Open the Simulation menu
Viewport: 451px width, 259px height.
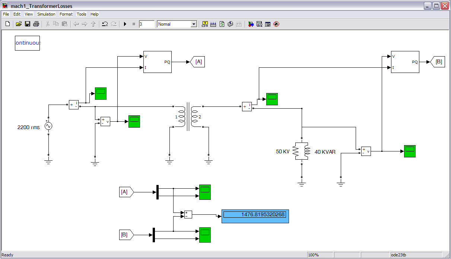46,14
